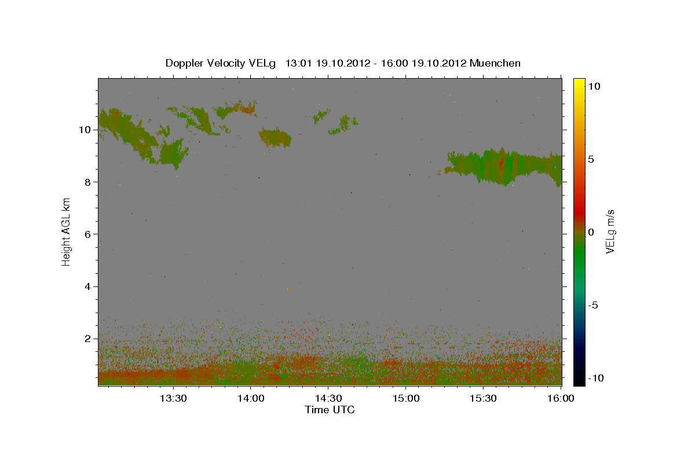The image size is (695, 463).
Task: Click the 16:00 time tick label
Action: (561, 399)
